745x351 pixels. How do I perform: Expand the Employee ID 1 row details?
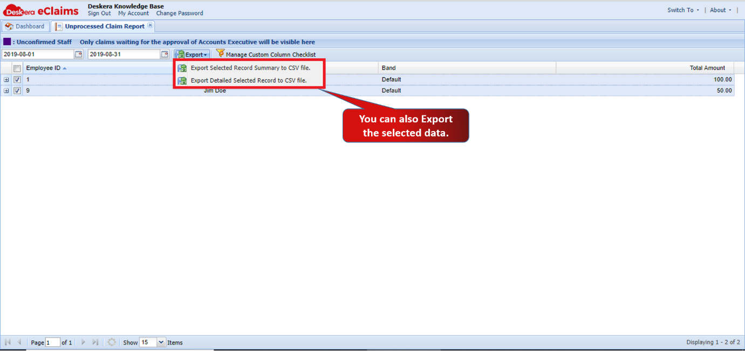6,80
